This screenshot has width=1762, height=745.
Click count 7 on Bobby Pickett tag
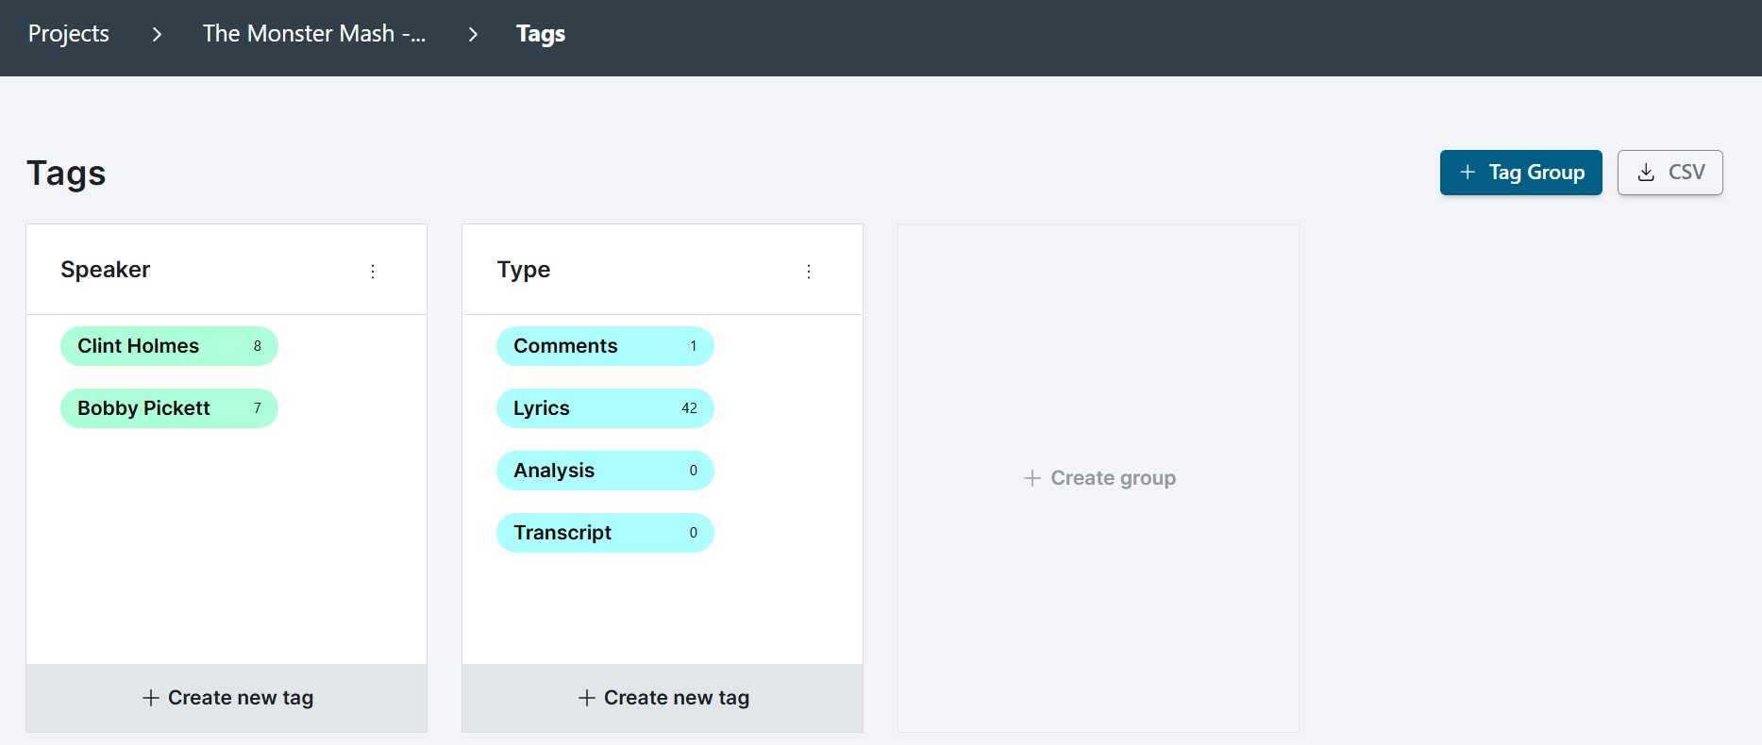pyautogui.click(x=258, y=408)
